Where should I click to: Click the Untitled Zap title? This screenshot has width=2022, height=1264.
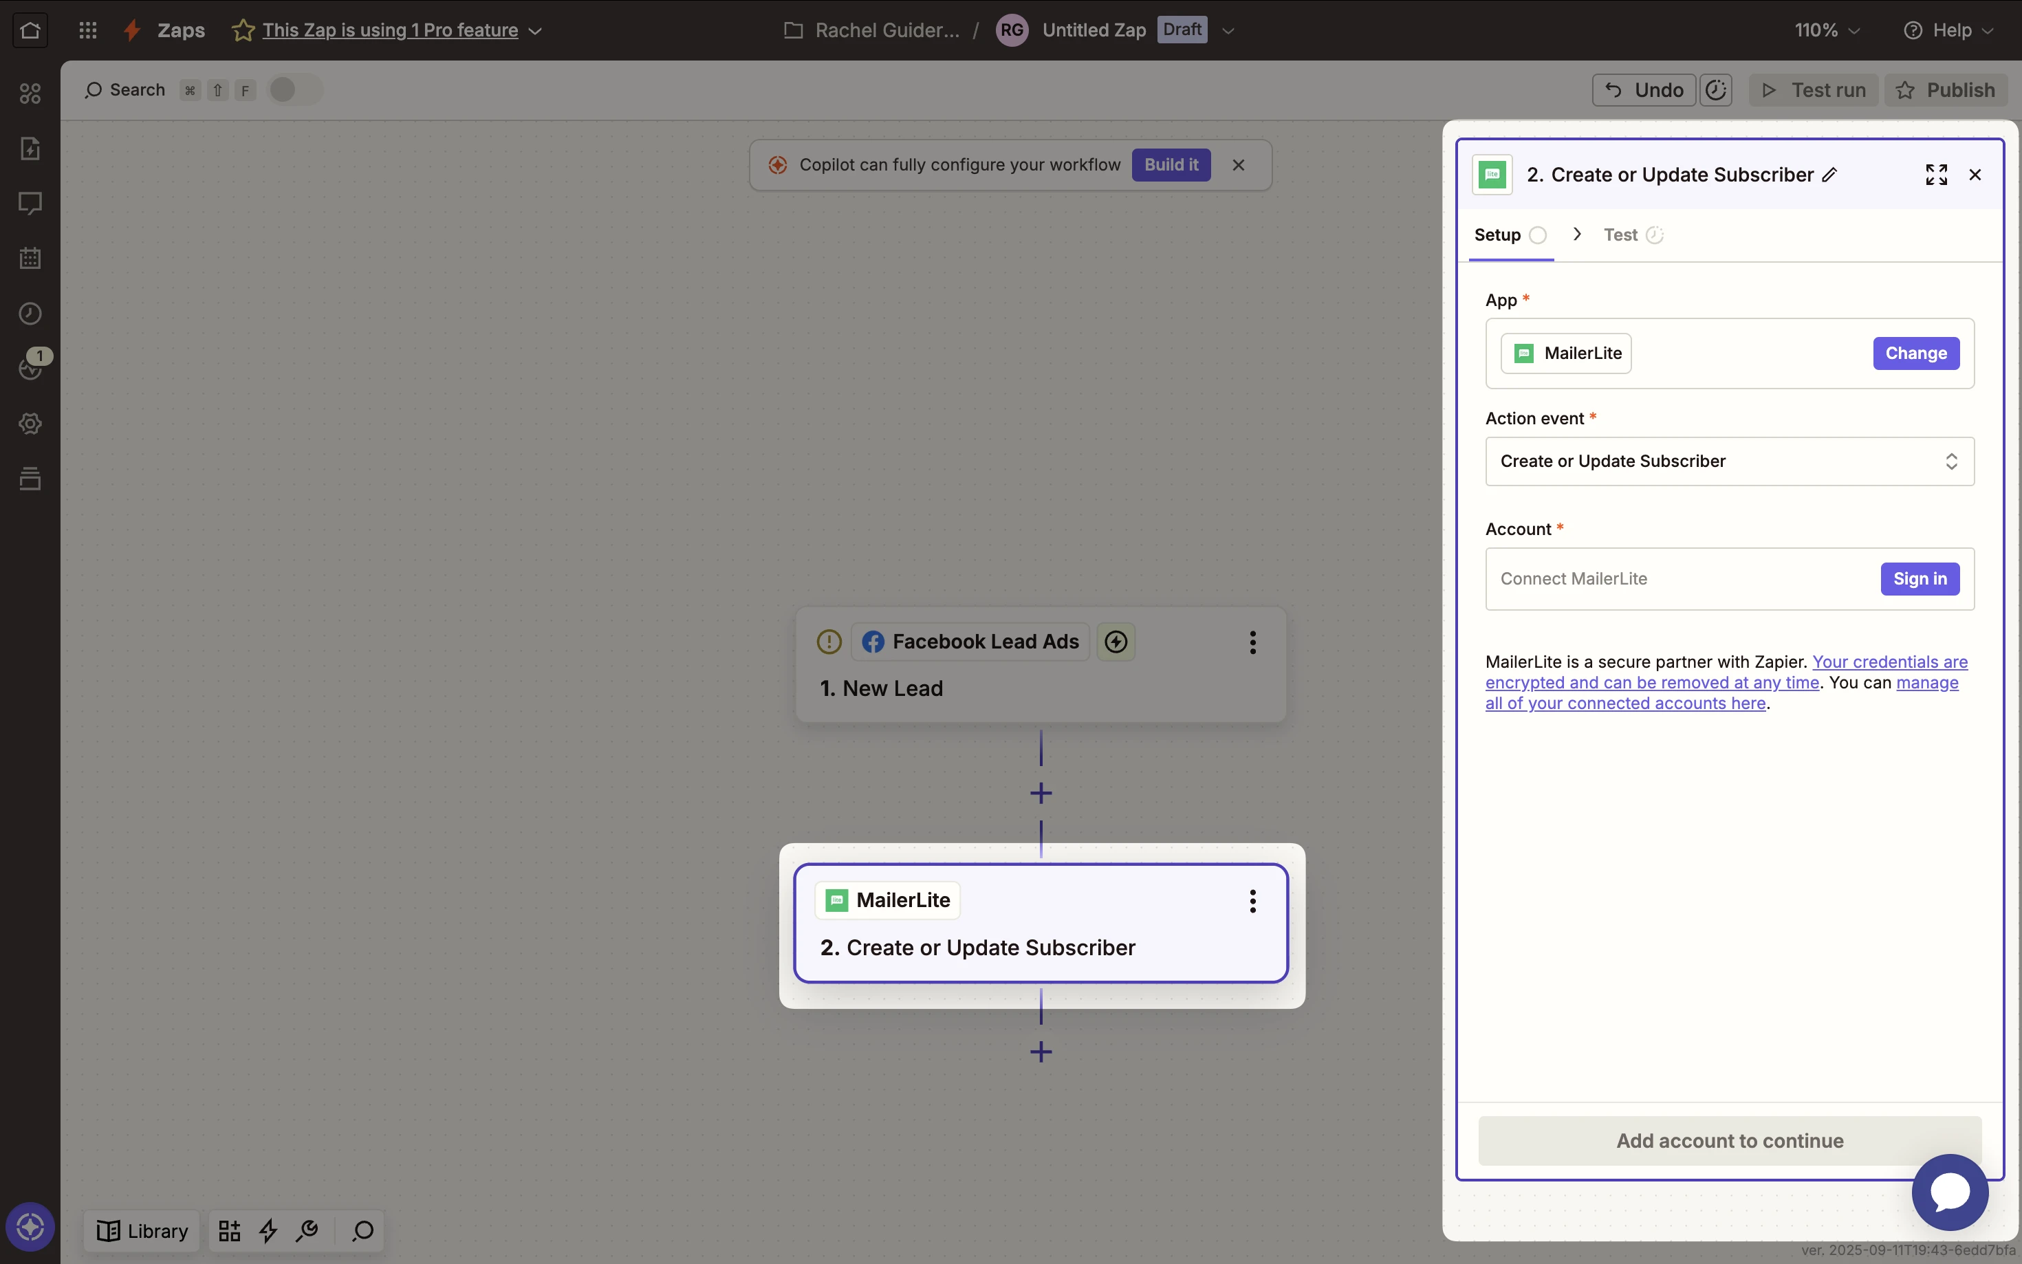pyautogui.click(x=1094, y=30)
